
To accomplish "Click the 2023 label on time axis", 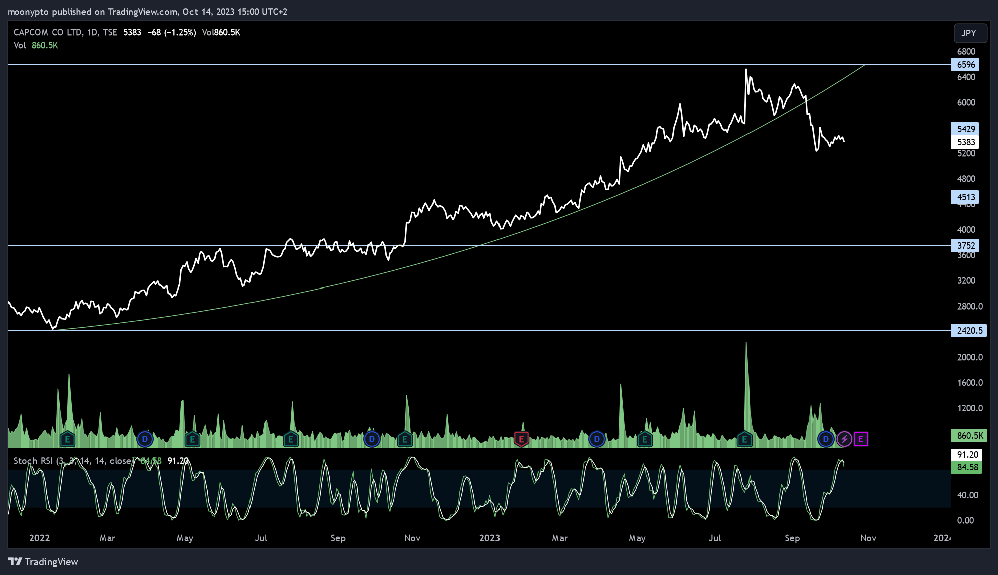I will pyautogui.click(x=489, y=538).
